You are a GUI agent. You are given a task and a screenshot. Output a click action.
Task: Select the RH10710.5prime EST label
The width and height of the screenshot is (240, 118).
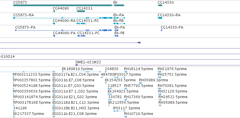138,114
